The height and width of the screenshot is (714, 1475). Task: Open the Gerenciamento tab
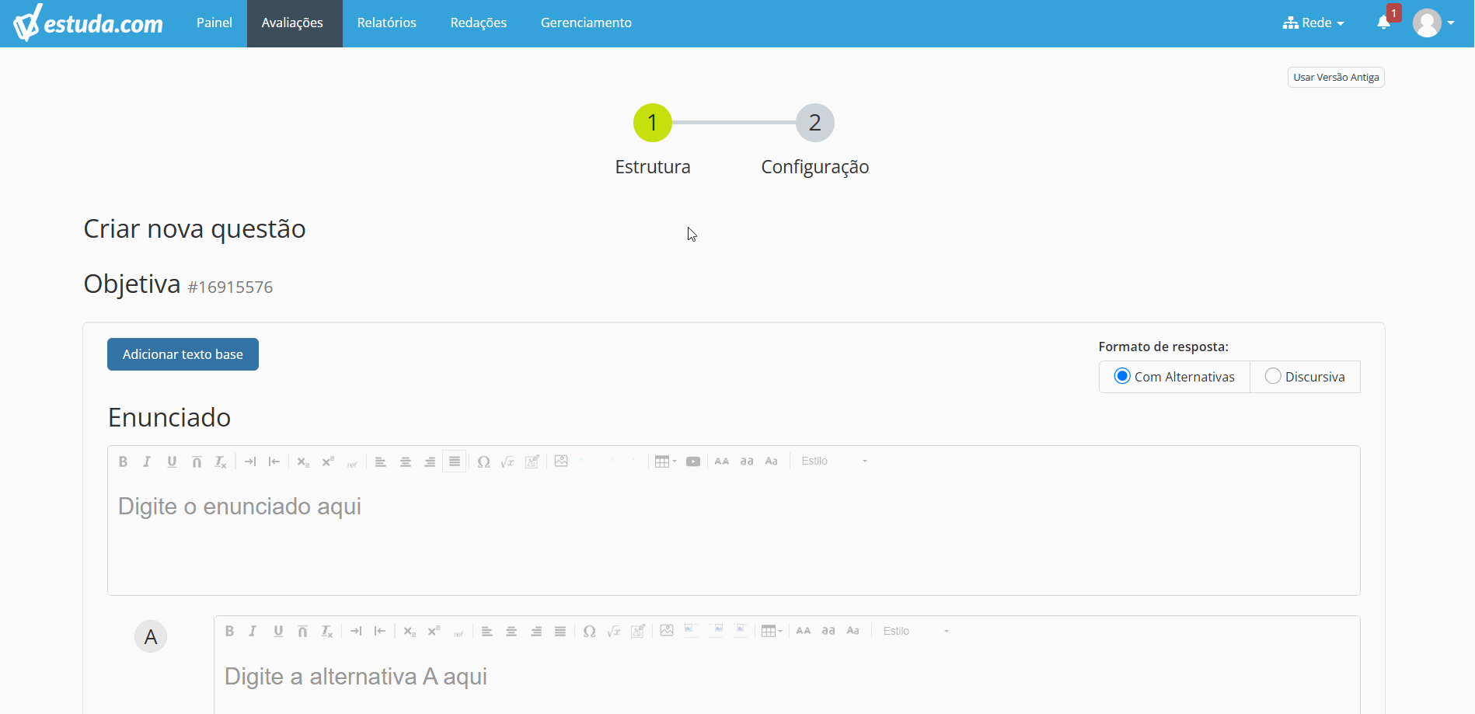(x=586, y=23)
